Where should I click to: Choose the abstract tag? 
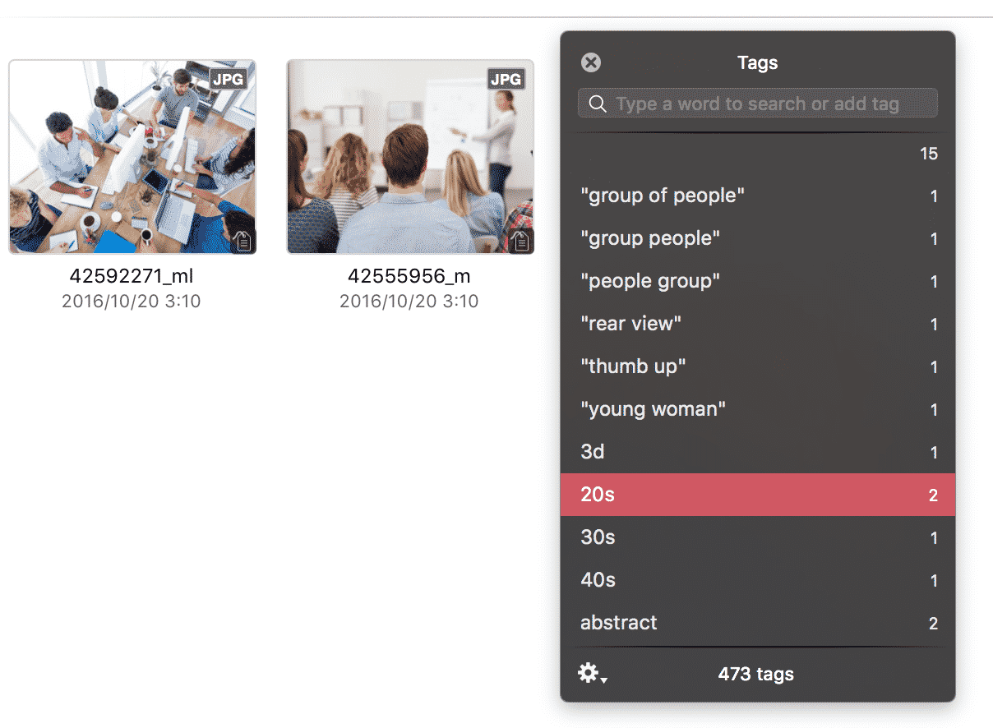[x=758, y=623]
